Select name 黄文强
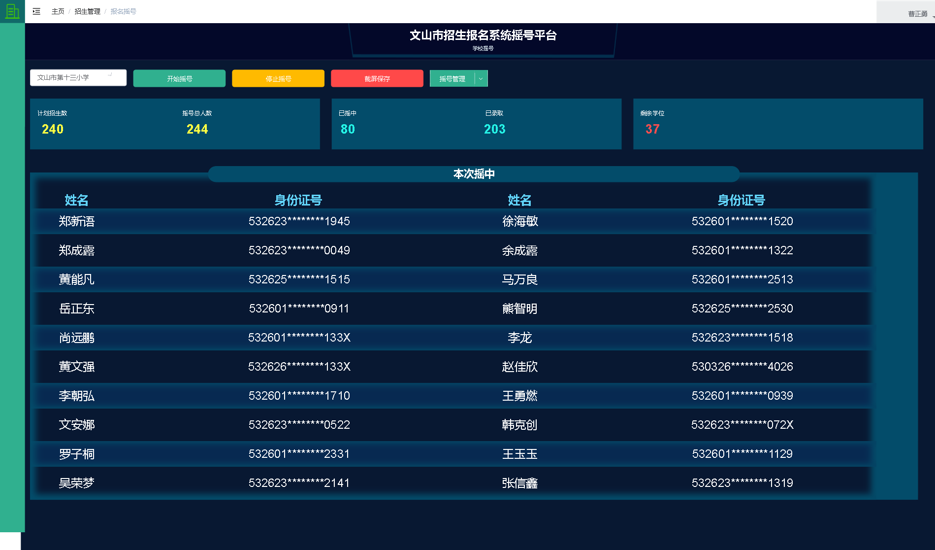The image size is (935, 550). click(76, 367)
